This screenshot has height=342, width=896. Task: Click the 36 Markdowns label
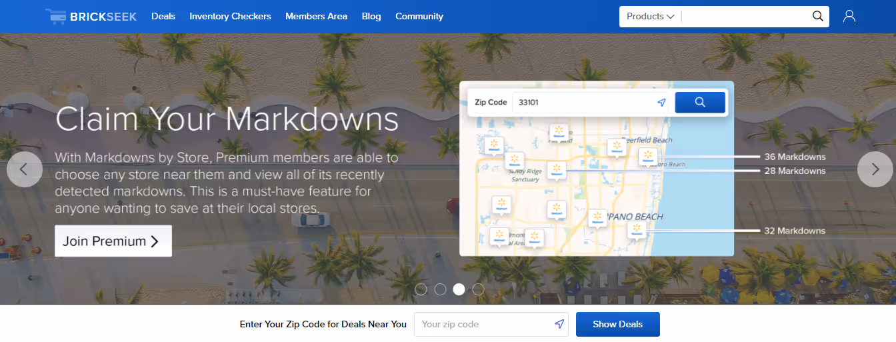pyautogui.click(x=795, y=157)
